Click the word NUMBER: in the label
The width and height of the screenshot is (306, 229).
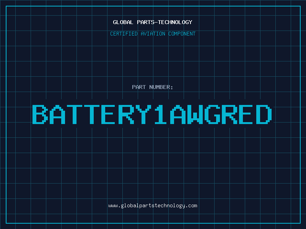point(161,87)
